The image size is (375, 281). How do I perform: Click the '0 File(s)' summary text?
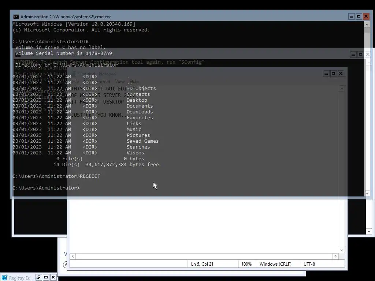tap(69, 159)
